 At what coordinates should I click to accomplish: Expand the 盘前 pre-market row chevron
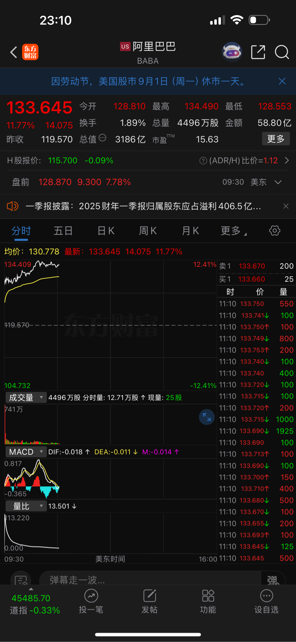pos(278,182)
